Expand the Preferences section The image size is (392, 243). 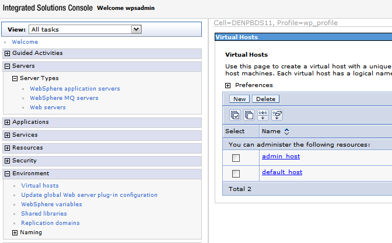click(228, 85)
